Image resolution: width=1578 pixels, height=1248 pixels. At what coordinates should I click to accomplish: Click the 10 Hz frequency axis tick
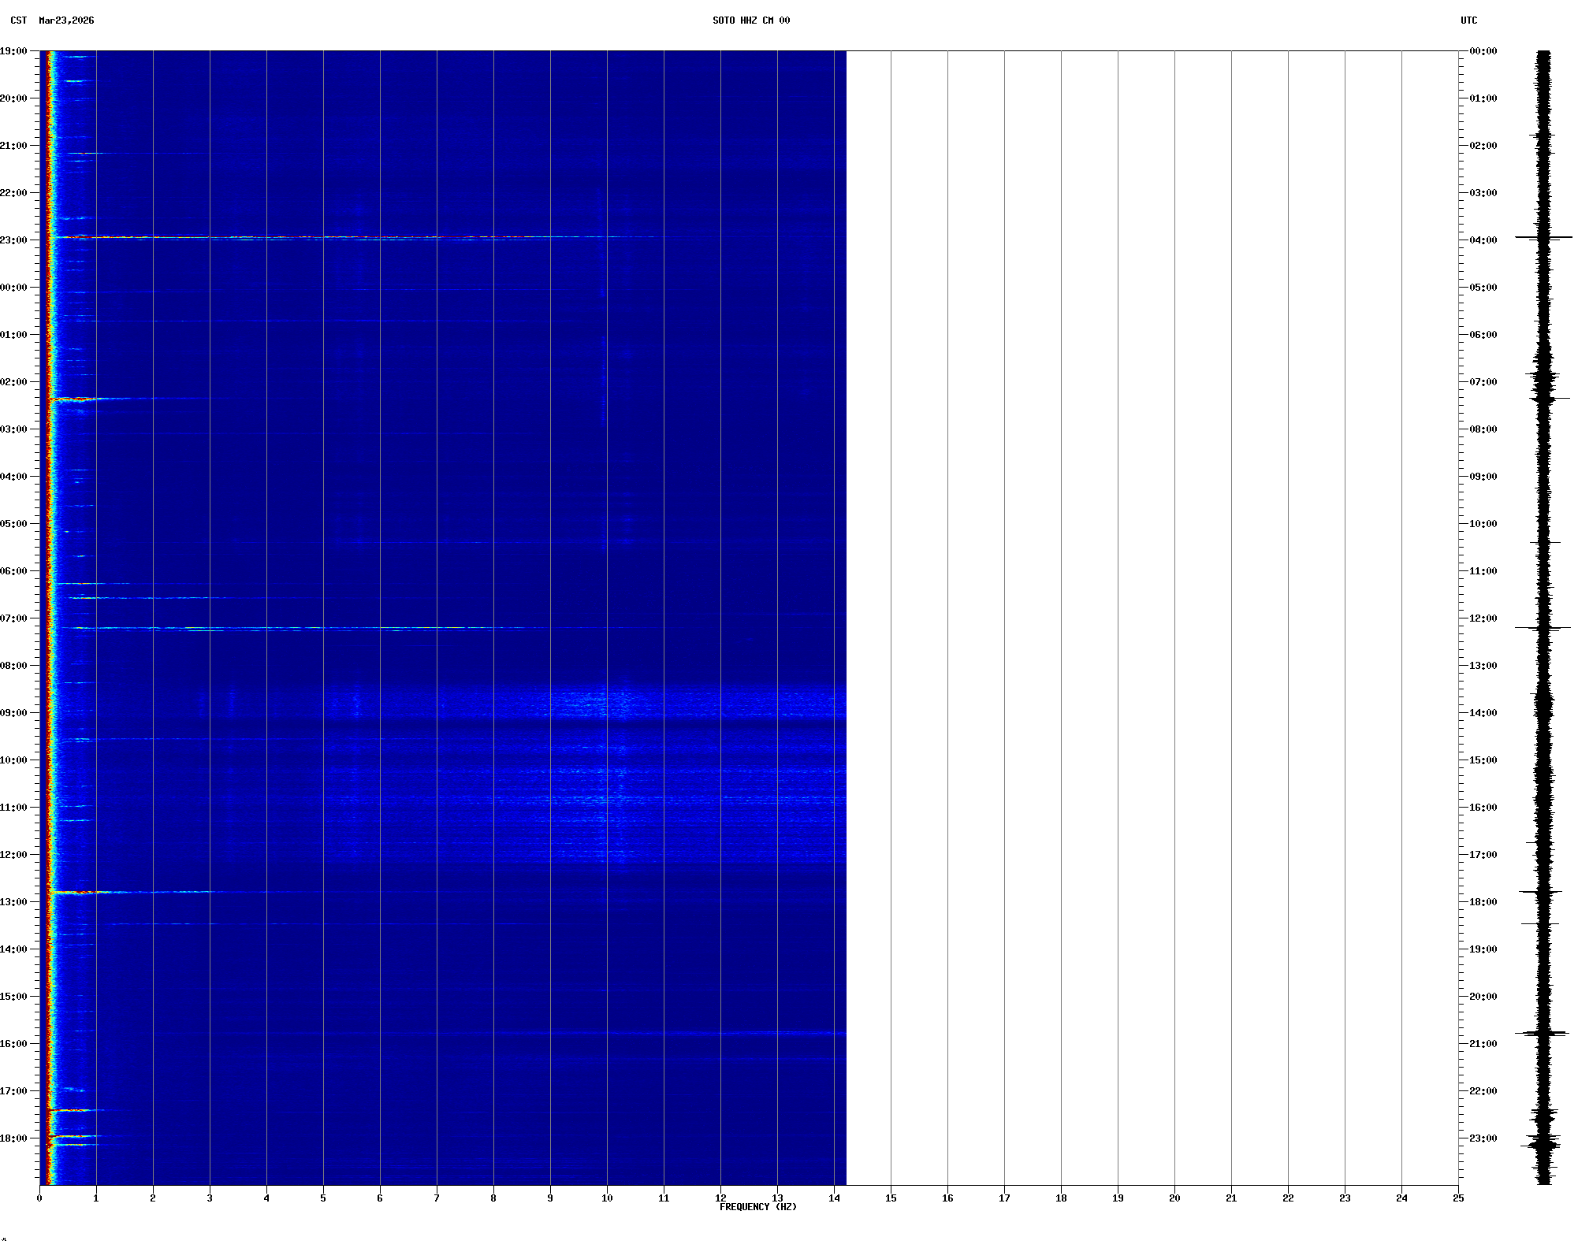pos(607,1198)
